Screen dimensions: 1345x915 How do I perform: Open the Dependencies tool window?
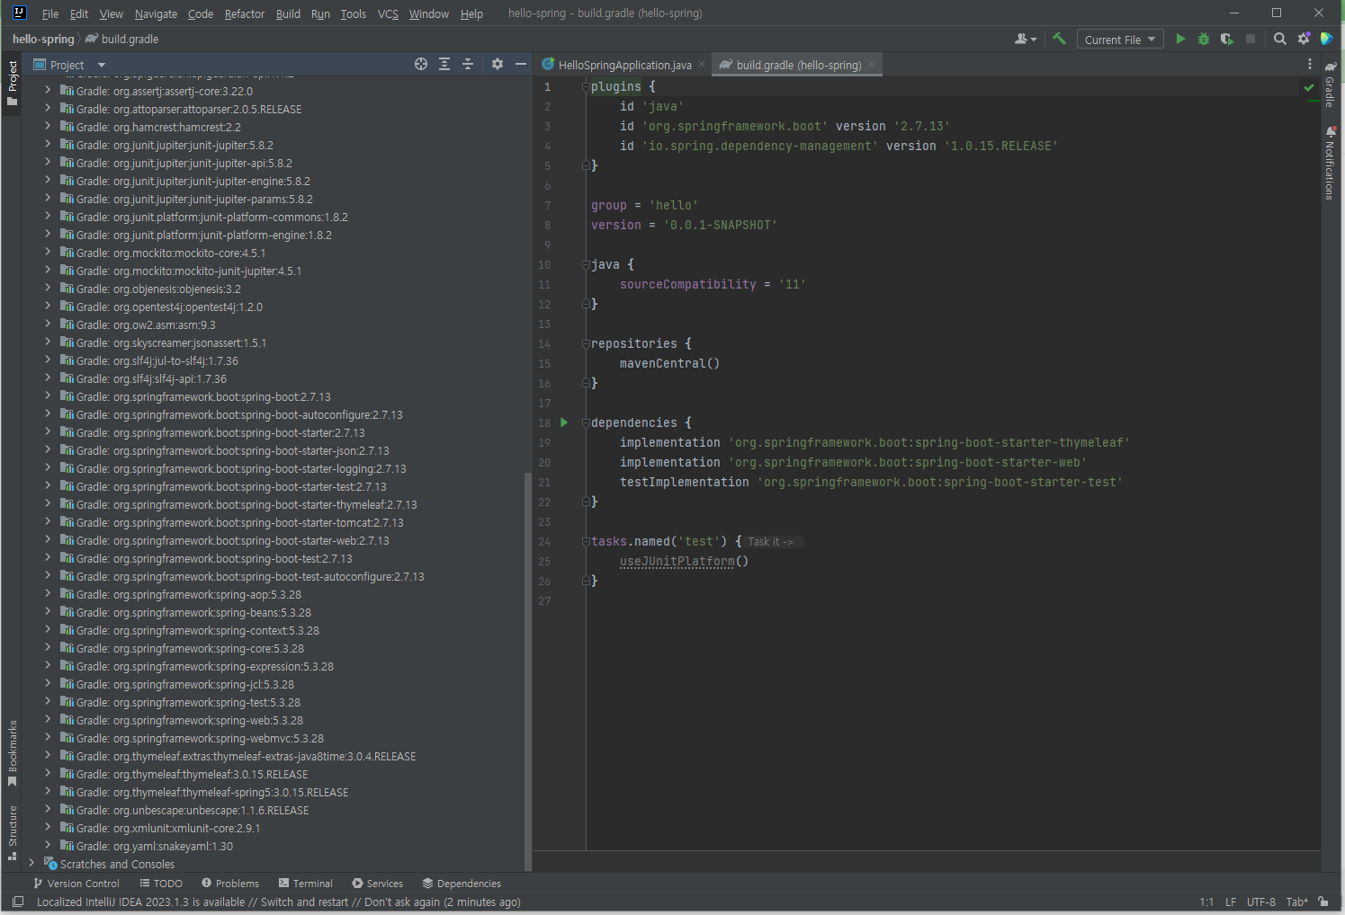point(462,884)
